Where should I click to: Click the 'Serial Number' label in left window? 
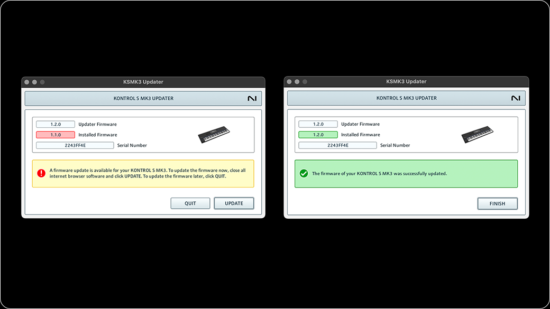tap(132, 145)
